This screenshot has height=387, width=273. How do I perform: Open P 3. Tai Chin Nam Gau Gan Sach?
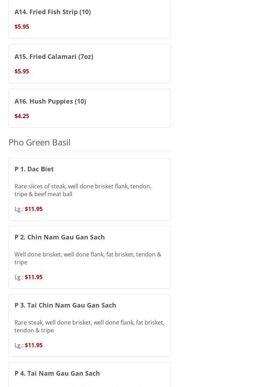pos(65,305)
